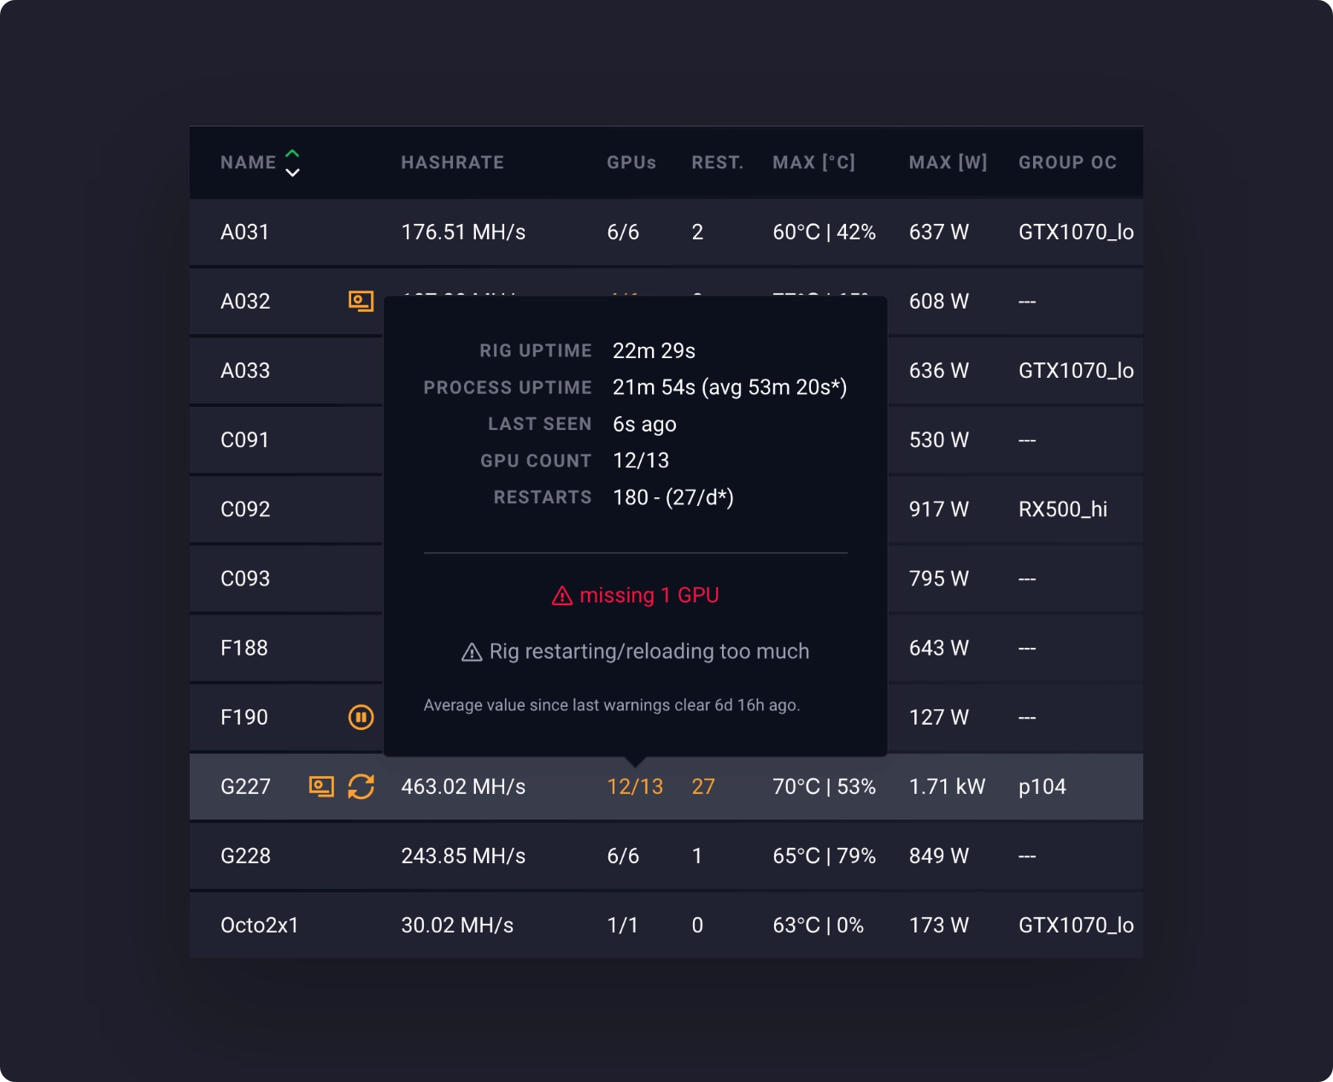This screenshot has width=1333, height=1082.
Task: Click the GROUP OC column header
Action: (x=1067, y=162)
